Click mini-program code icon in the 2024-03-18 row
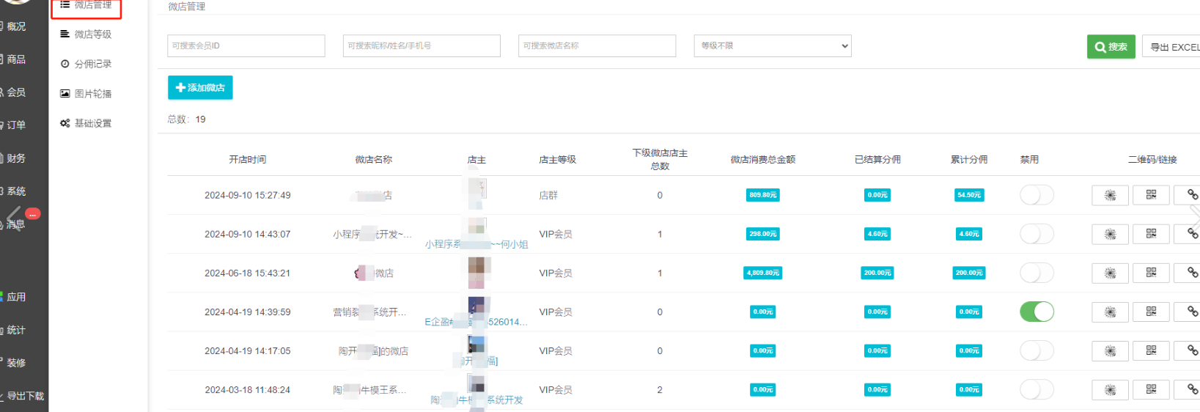Viewport: 1200px width, 412px height. (x=1110, y=390)
